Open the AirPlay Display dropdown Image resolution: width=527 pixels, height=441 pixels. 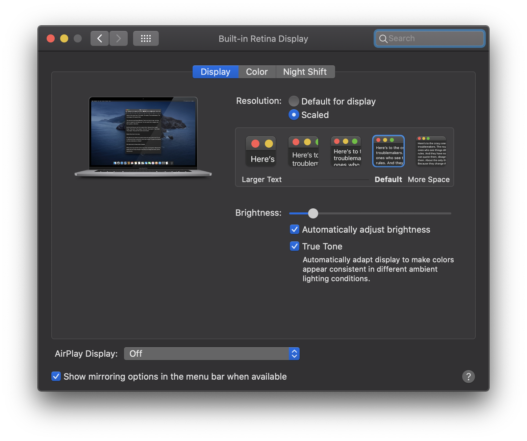tap(212, 354)
